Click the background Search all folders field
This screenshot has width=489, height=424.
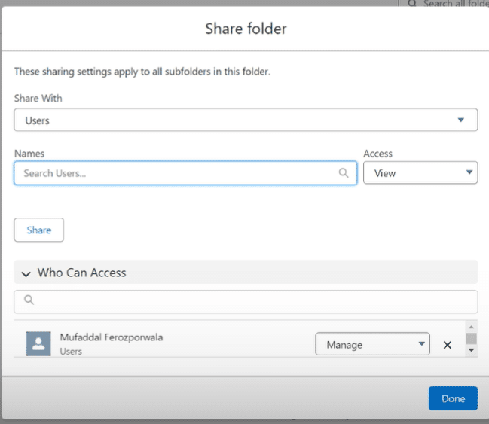pyautogui.click(x=452, y=4)
